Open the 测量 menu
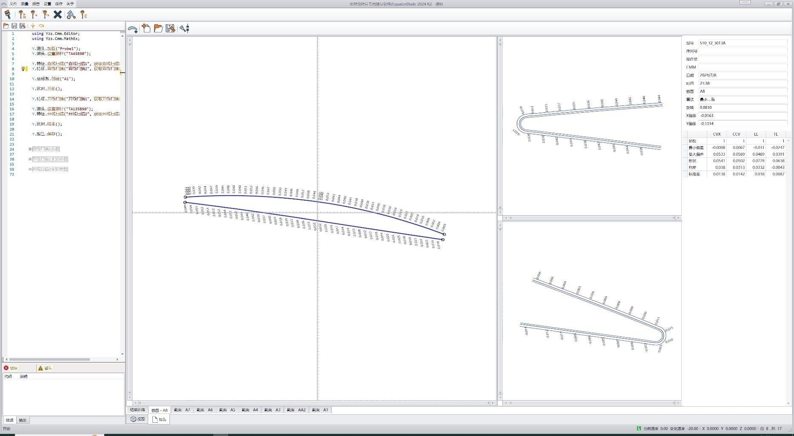Image resolution: width=794 pixels, height=436 pixels. pyautogui.click(x=25, y=4)
